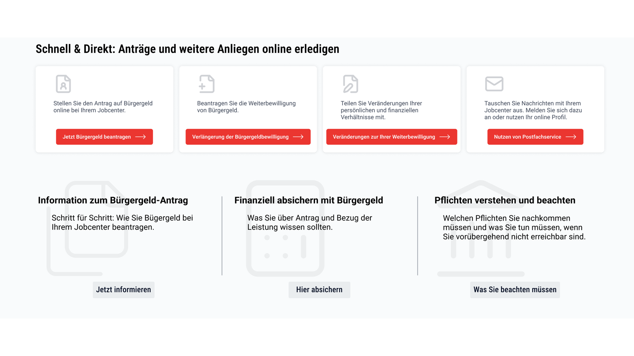Click arrow in Jetzt Bürgergeld beantragen button
This screenshot has height=356, width=634.
[141, 137]
